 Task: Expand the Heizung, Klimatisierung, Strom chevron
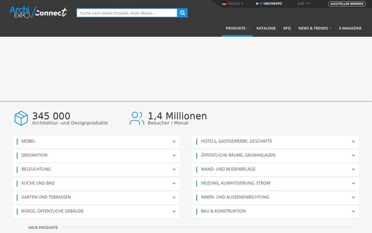pyautogui.click(x=353, y=183)
